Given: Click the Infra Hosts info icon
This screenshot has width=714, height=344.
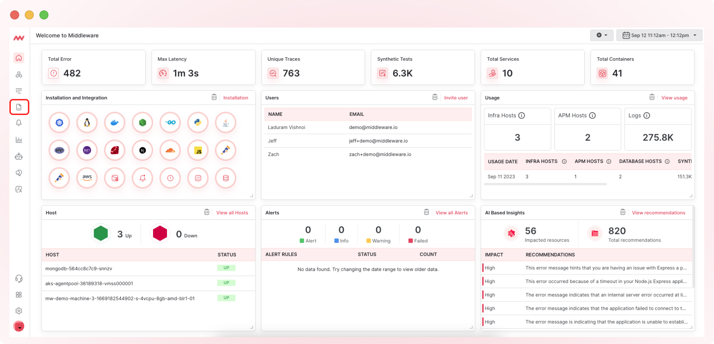Looking at the screenshot, I should (x=521, y=116).
